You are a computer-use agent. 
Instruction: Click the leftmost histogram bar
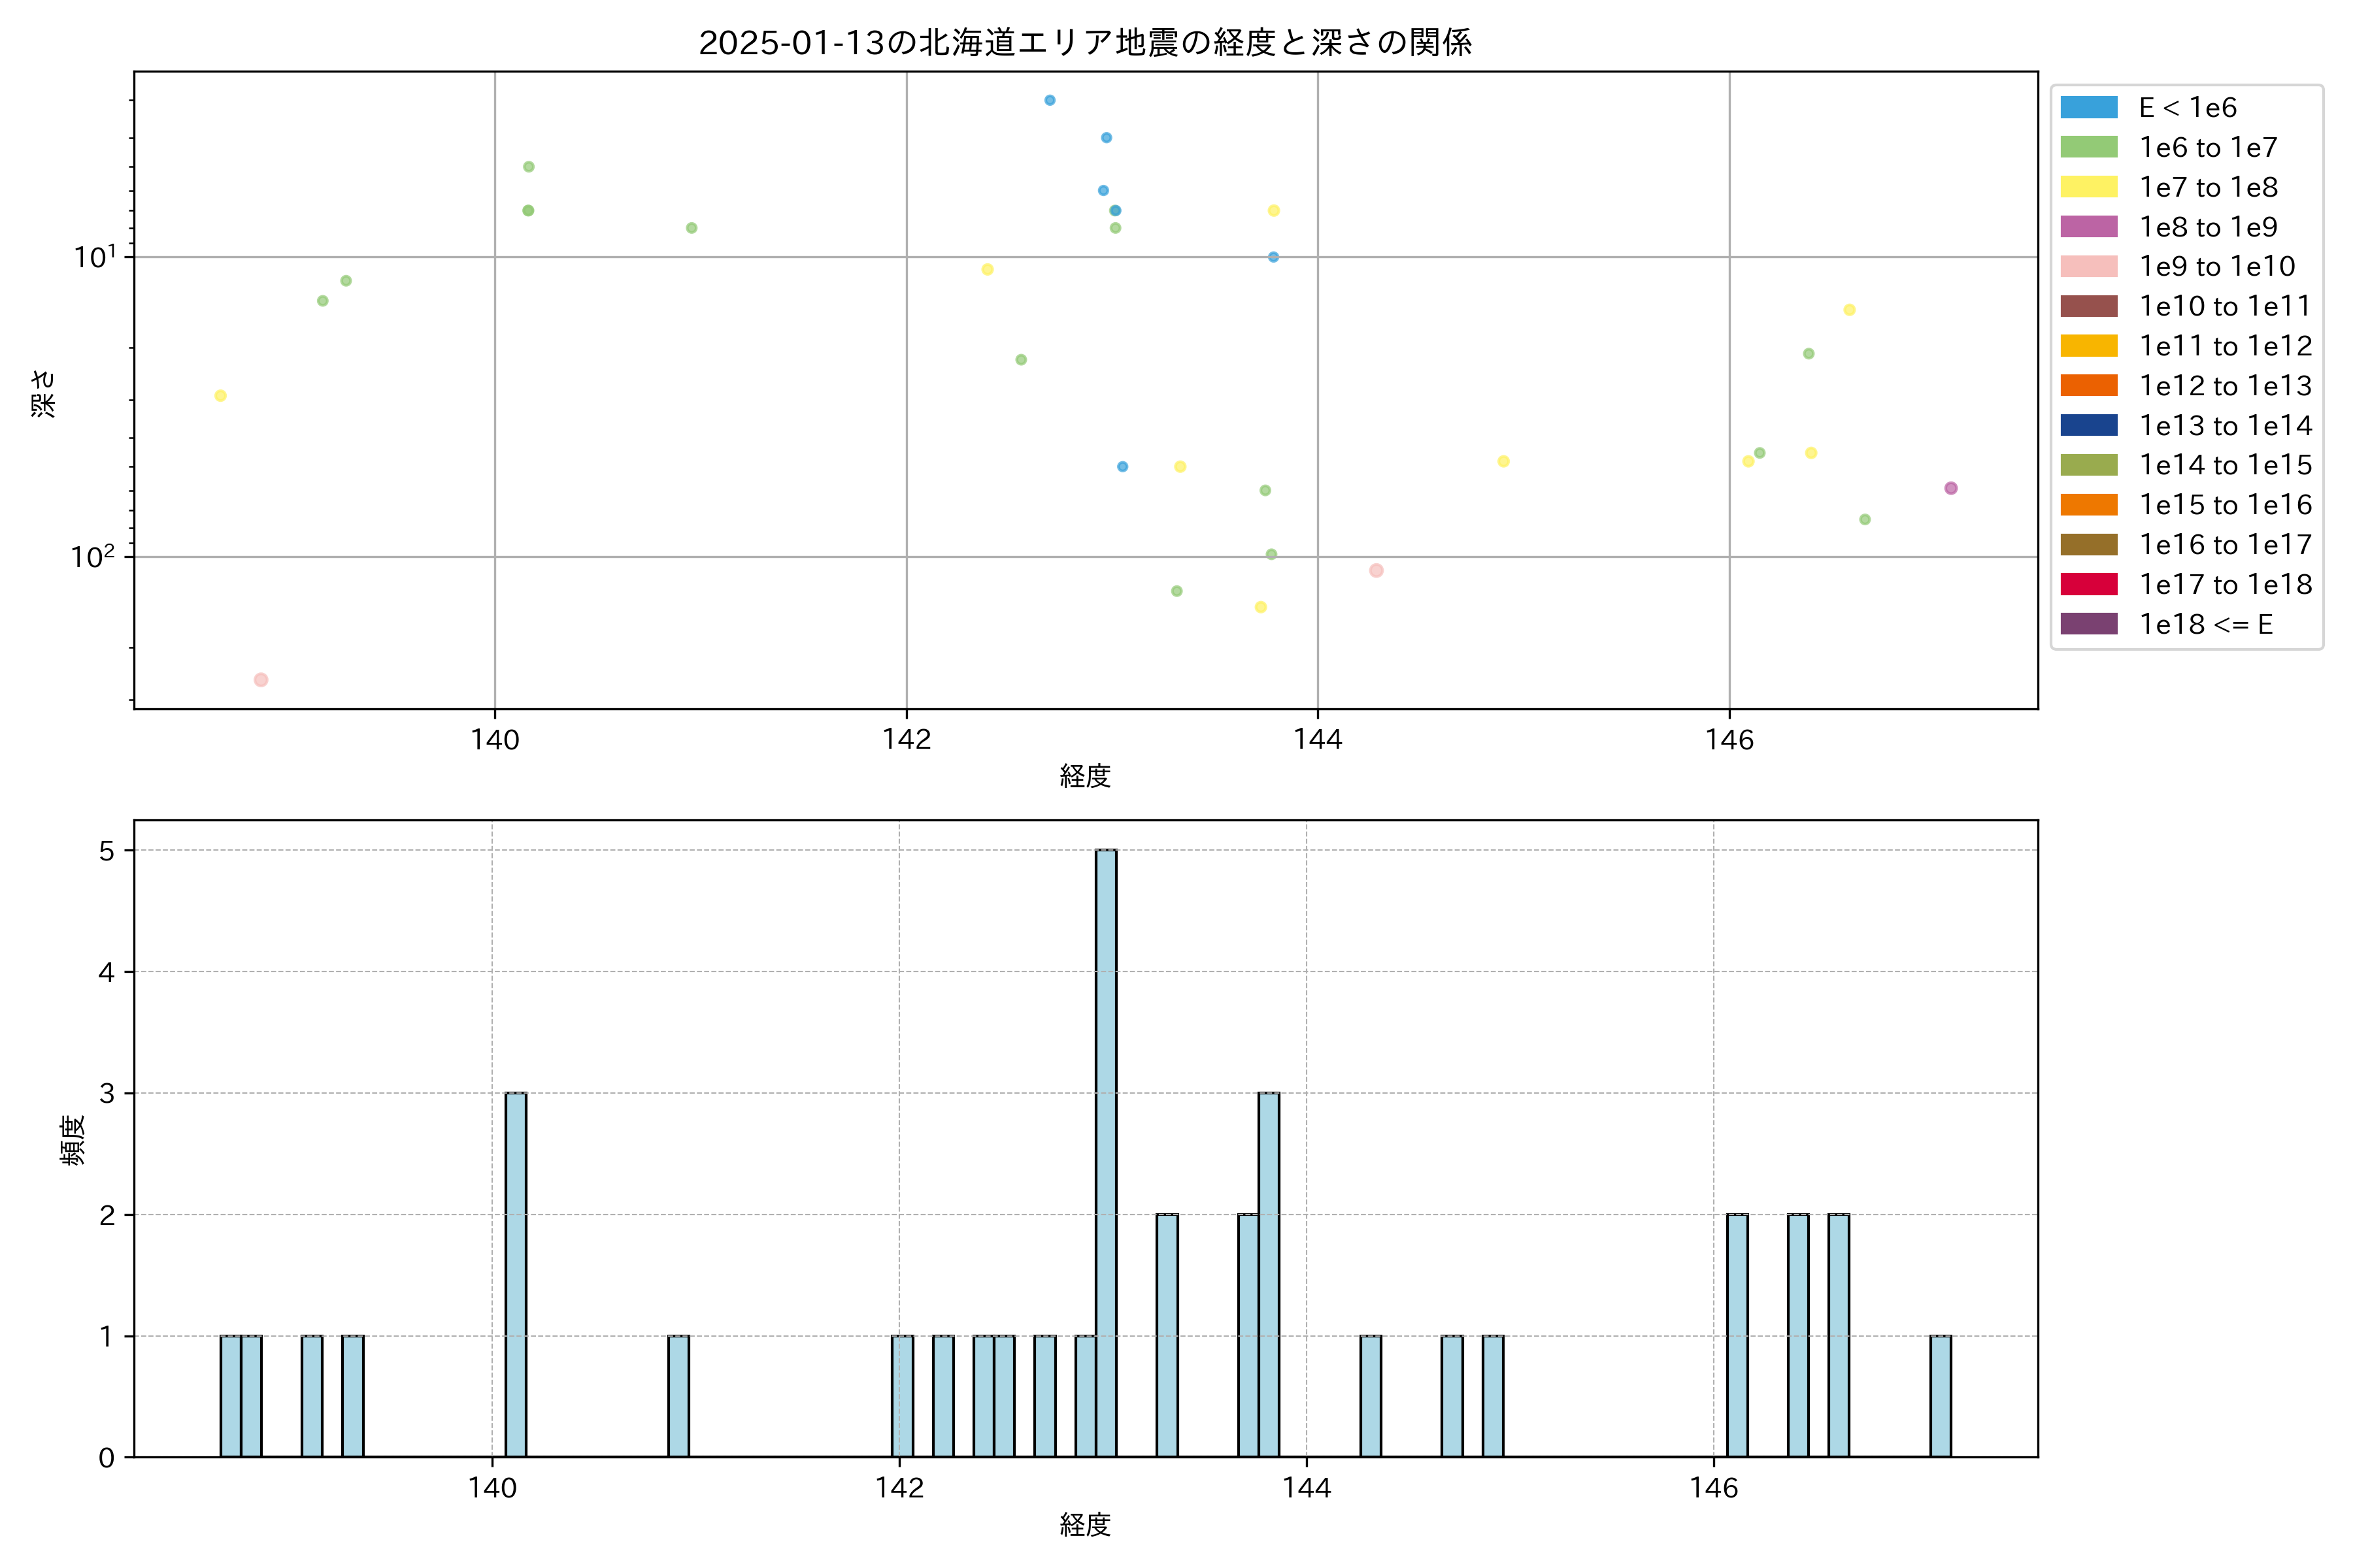pos(230,1396)
